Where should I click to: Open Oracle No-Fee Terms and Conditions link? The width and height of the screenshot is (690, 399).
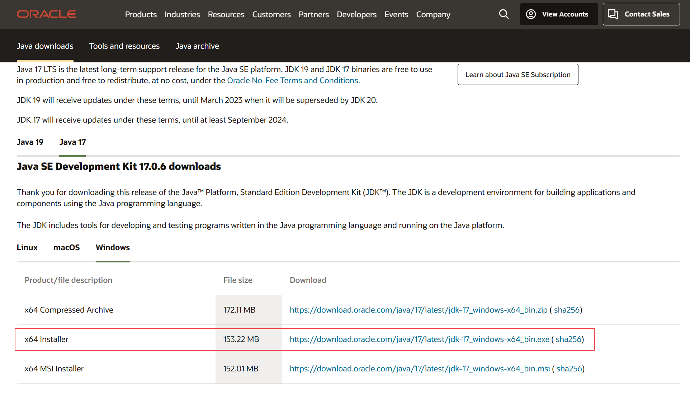[292, 81]
